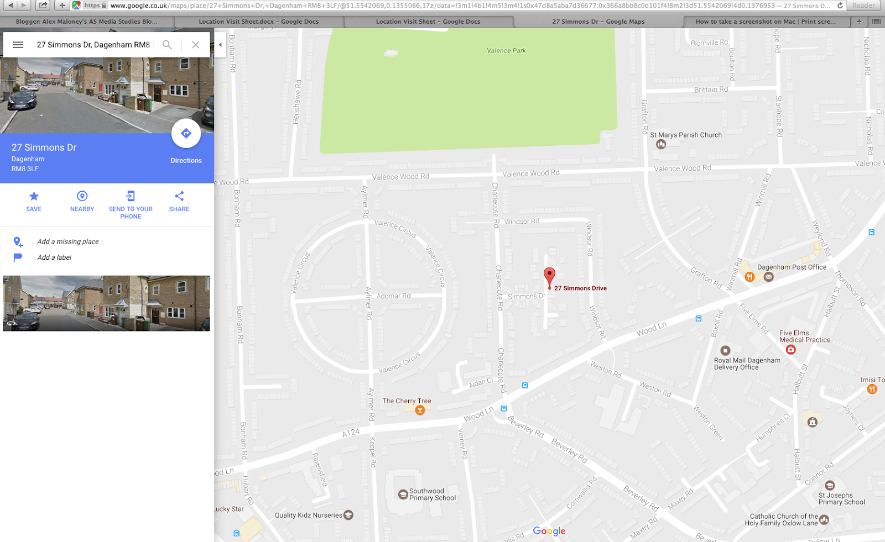Click the Share icon
885x542 pixels.
pyautogui.click(x=179, y=196)
